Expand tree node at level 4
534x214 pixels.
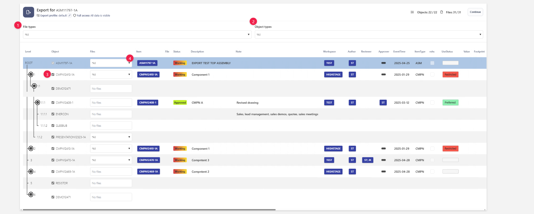coord(31,172)
